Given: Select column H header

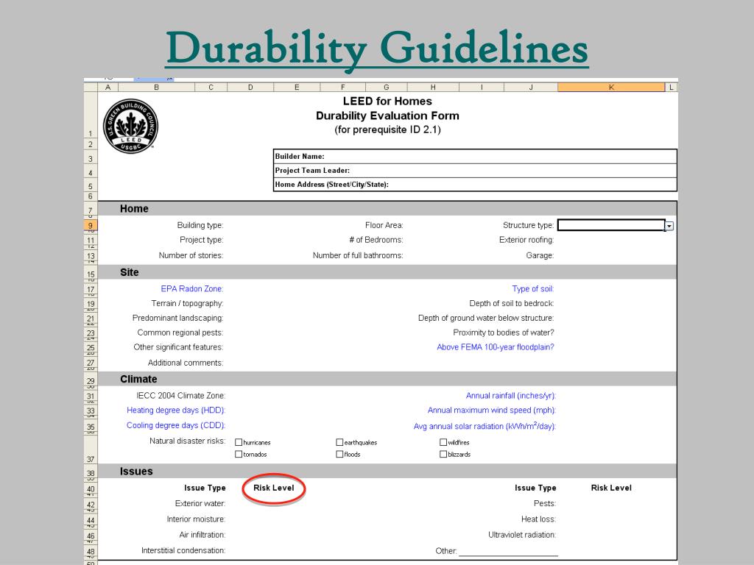Looking at the screenshot, I should [433, 87].
